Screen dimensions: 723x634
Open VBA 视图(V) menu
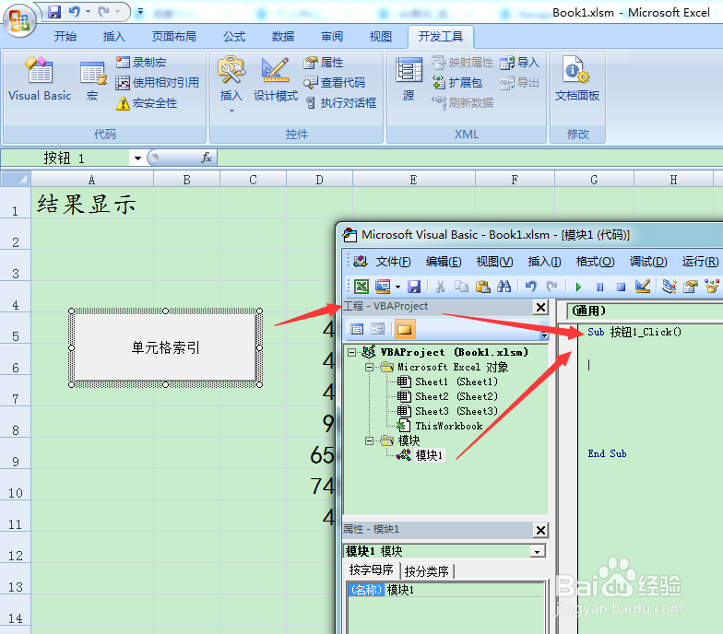click(494, 262)
